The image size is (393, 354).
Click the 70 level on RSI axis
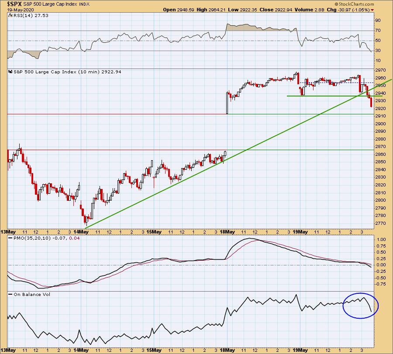378,30
